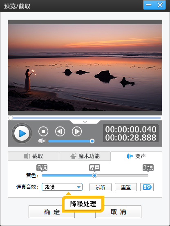The image size is (170, 226).
Task: Click the video timeline progress bar
Action: pyautogui.click(x=85, y=118)
